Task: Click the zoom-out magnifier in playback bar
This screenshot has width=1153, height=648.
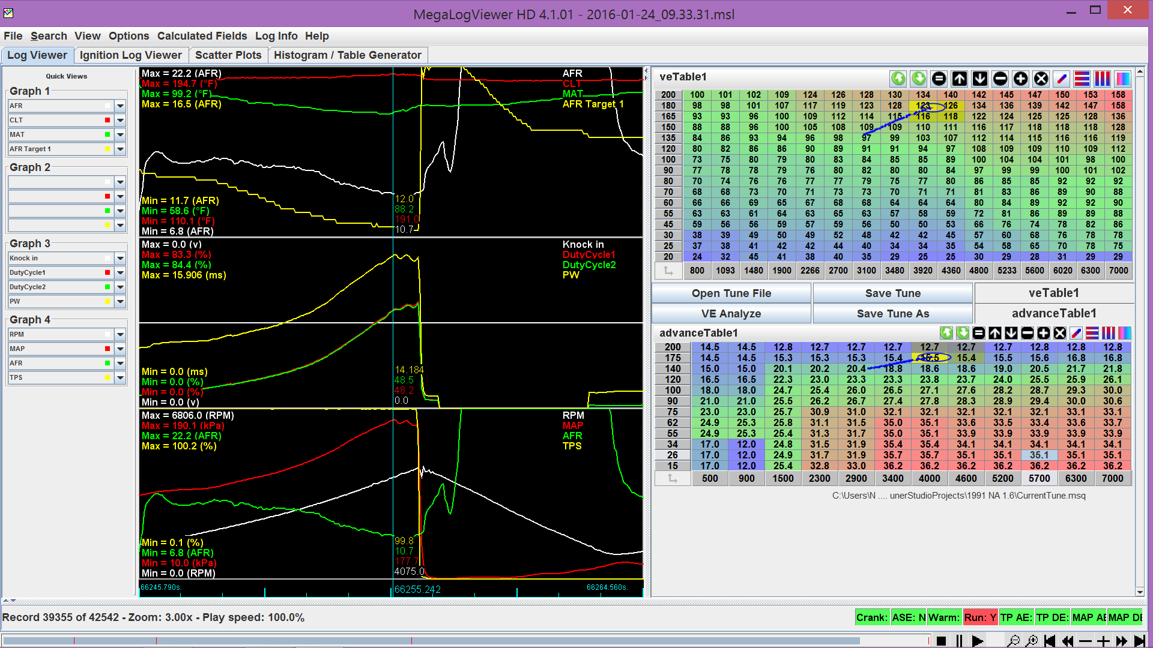Action: point(1013,641)
